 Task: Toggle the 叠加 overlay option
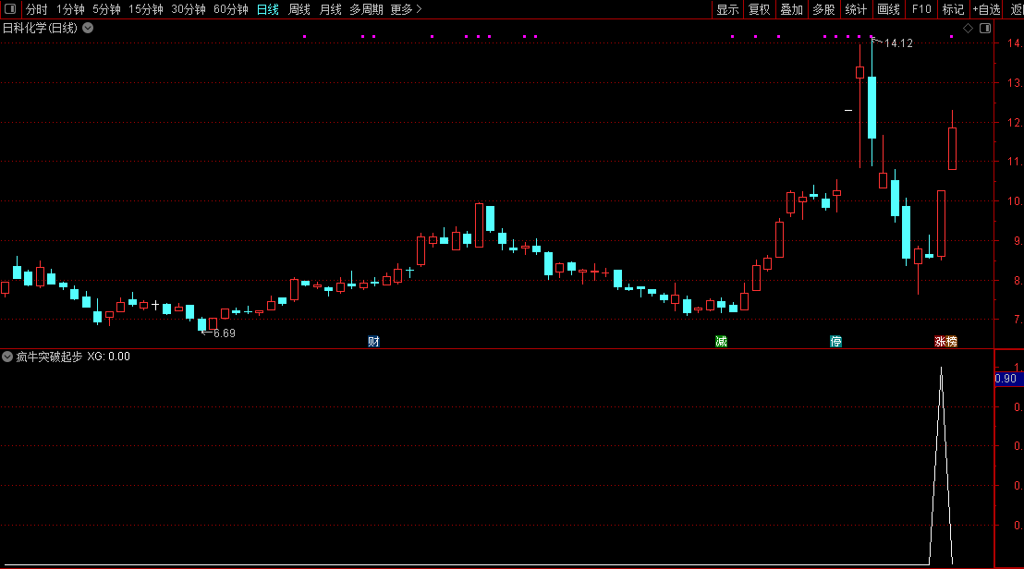click(x=791, y=9)
